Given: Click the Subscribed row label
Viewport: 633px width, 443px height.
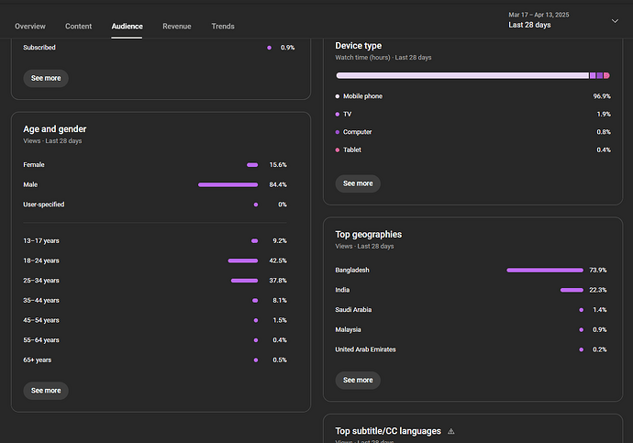Looking at the screenshot, I should tap(39, 47).
